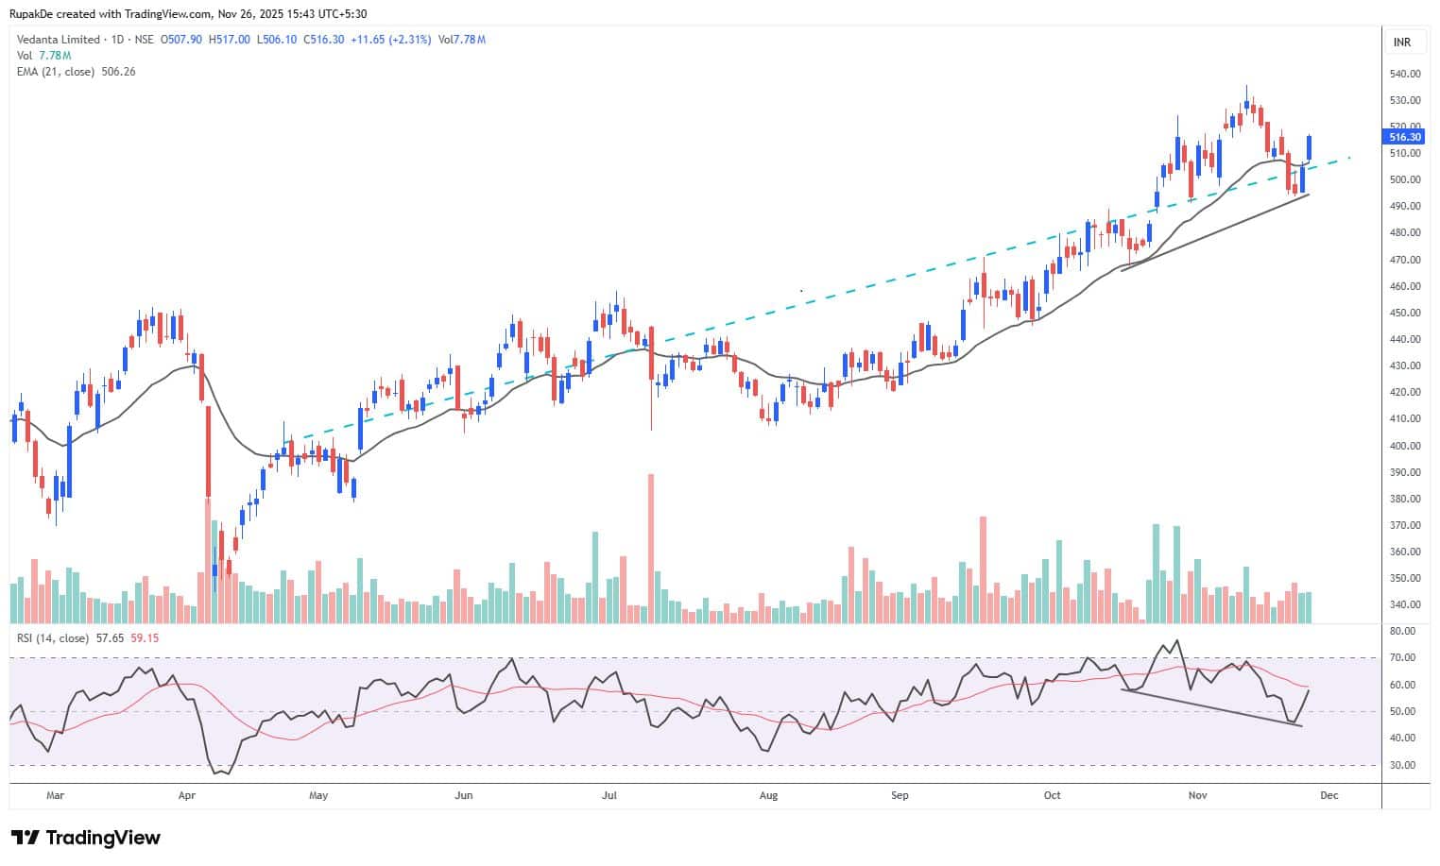Open the INR currency selector

[1401, 42]
